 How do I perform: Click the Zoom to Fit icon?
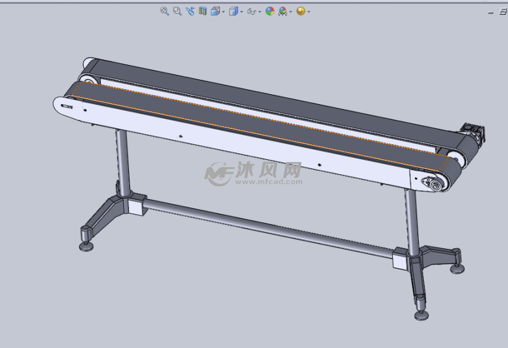click(x=165, y=11)
